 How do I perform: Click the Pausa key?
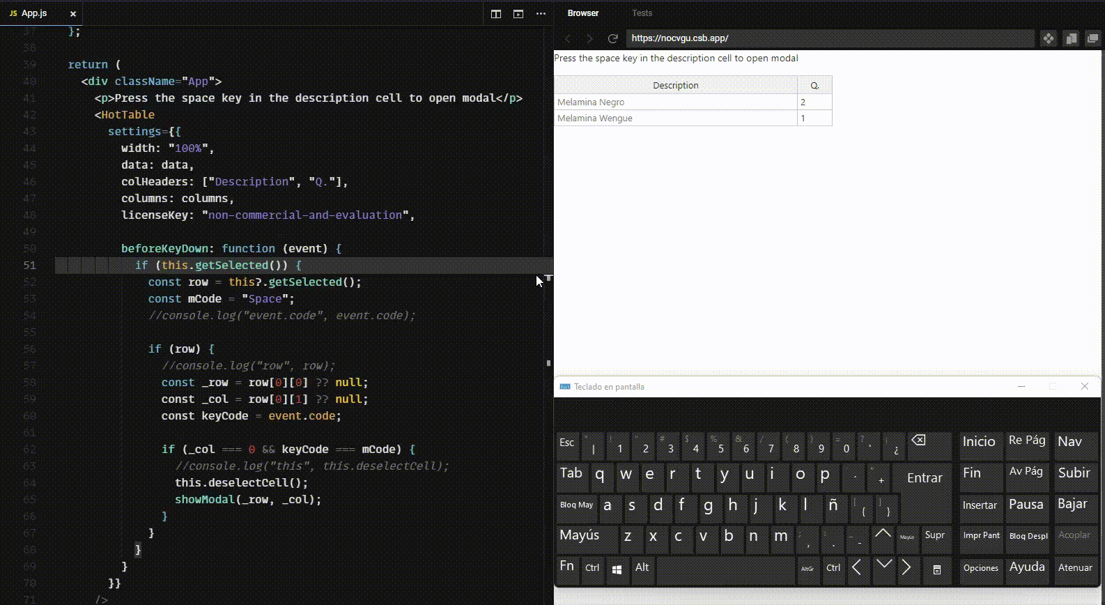tap(1028, 507)
